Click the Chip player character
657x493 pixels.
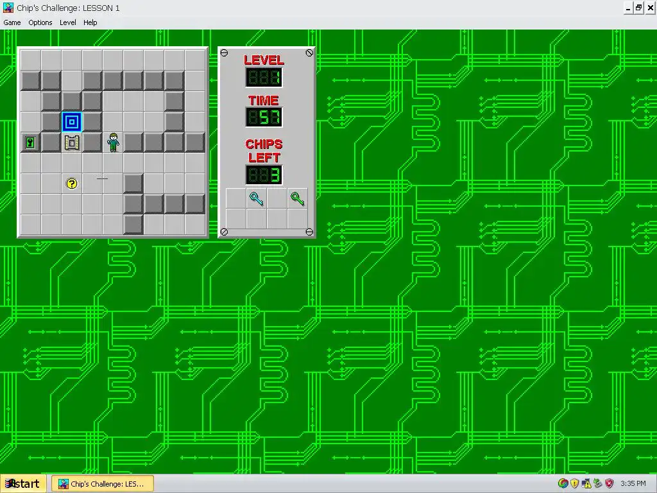[113, 143]
